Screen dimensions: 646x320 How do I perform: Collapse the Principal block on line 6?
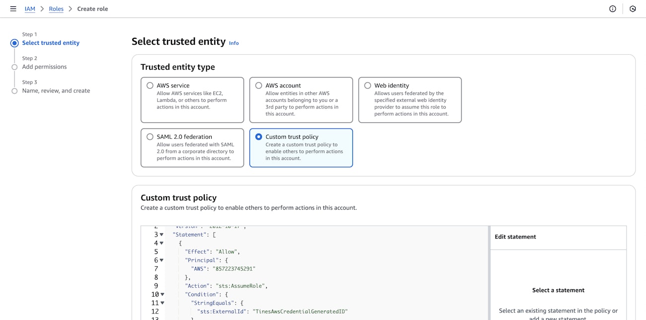161,260
